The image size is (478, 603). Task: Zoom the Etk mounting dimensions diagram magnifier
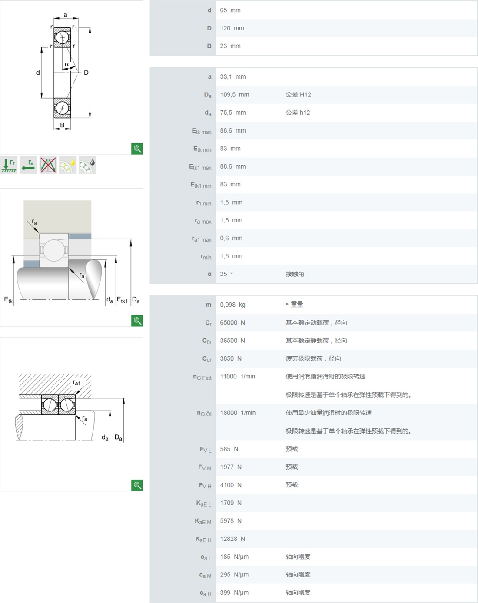(137, 321)
